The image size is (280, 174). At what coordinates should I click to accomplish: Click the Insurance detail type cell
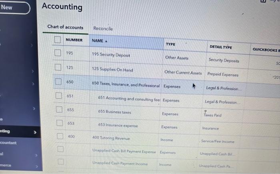[210, 128]
